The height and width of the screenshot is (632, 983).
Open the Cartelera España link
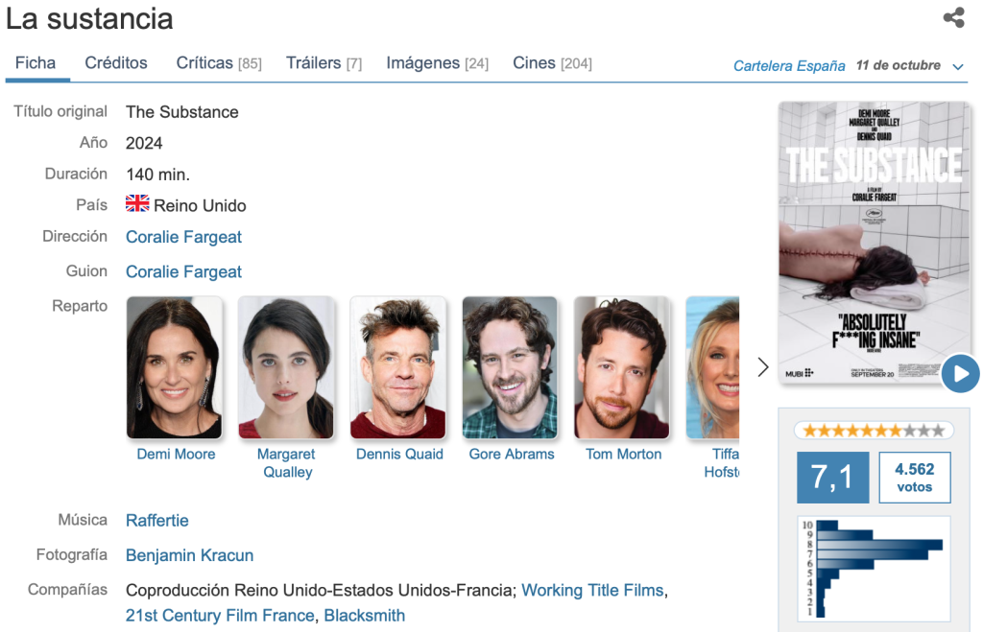point(789,66)
